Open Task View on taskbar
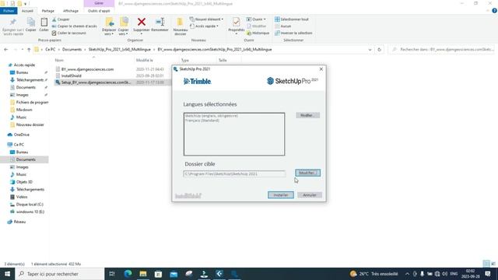Screen dimensions: 498x280 tap(112, 274)
